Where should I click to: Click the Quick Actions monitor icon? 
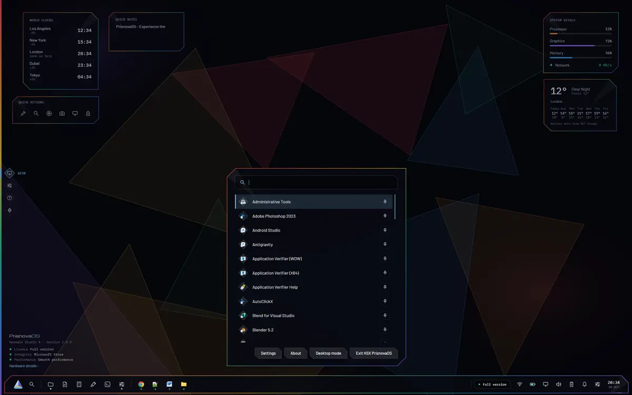tap(75, 113)
